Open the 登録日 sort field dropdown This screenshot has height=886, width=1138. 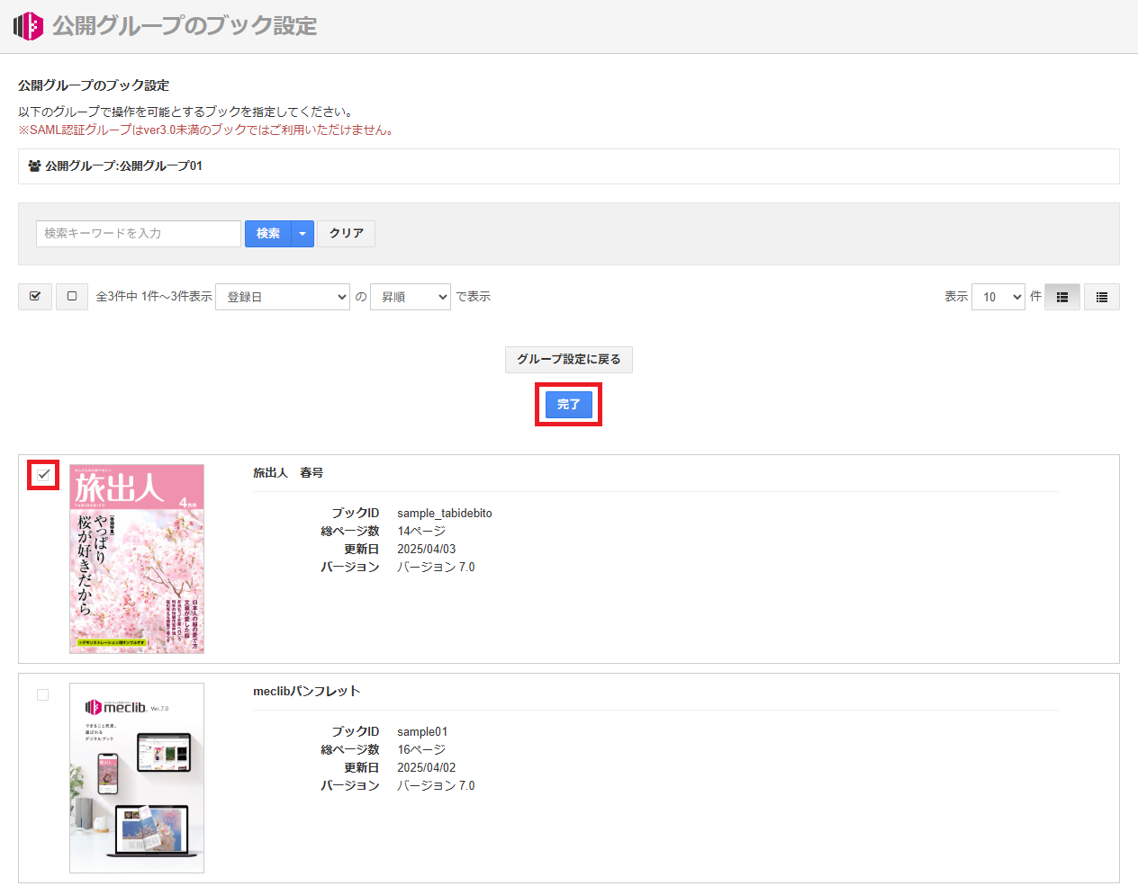click(x=283, y=297)
